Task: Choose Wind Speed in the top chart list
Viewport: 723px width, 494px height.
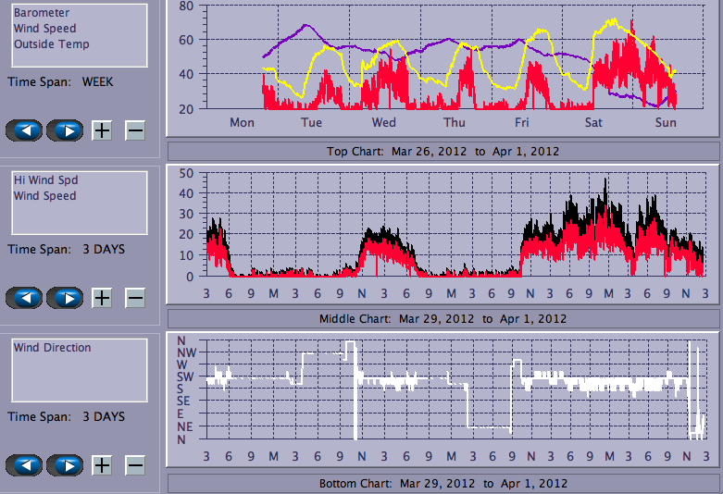Action: pos(44,29)
